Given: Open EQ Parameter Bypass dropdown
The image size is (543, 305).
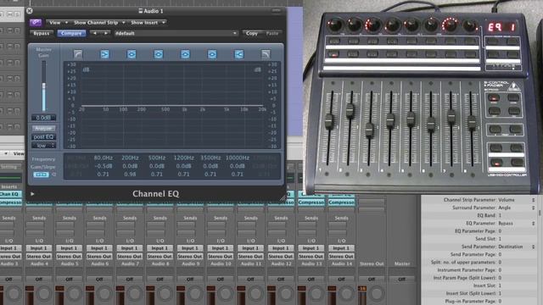Looking at the screenshot, I should click(x=517, y=224).
